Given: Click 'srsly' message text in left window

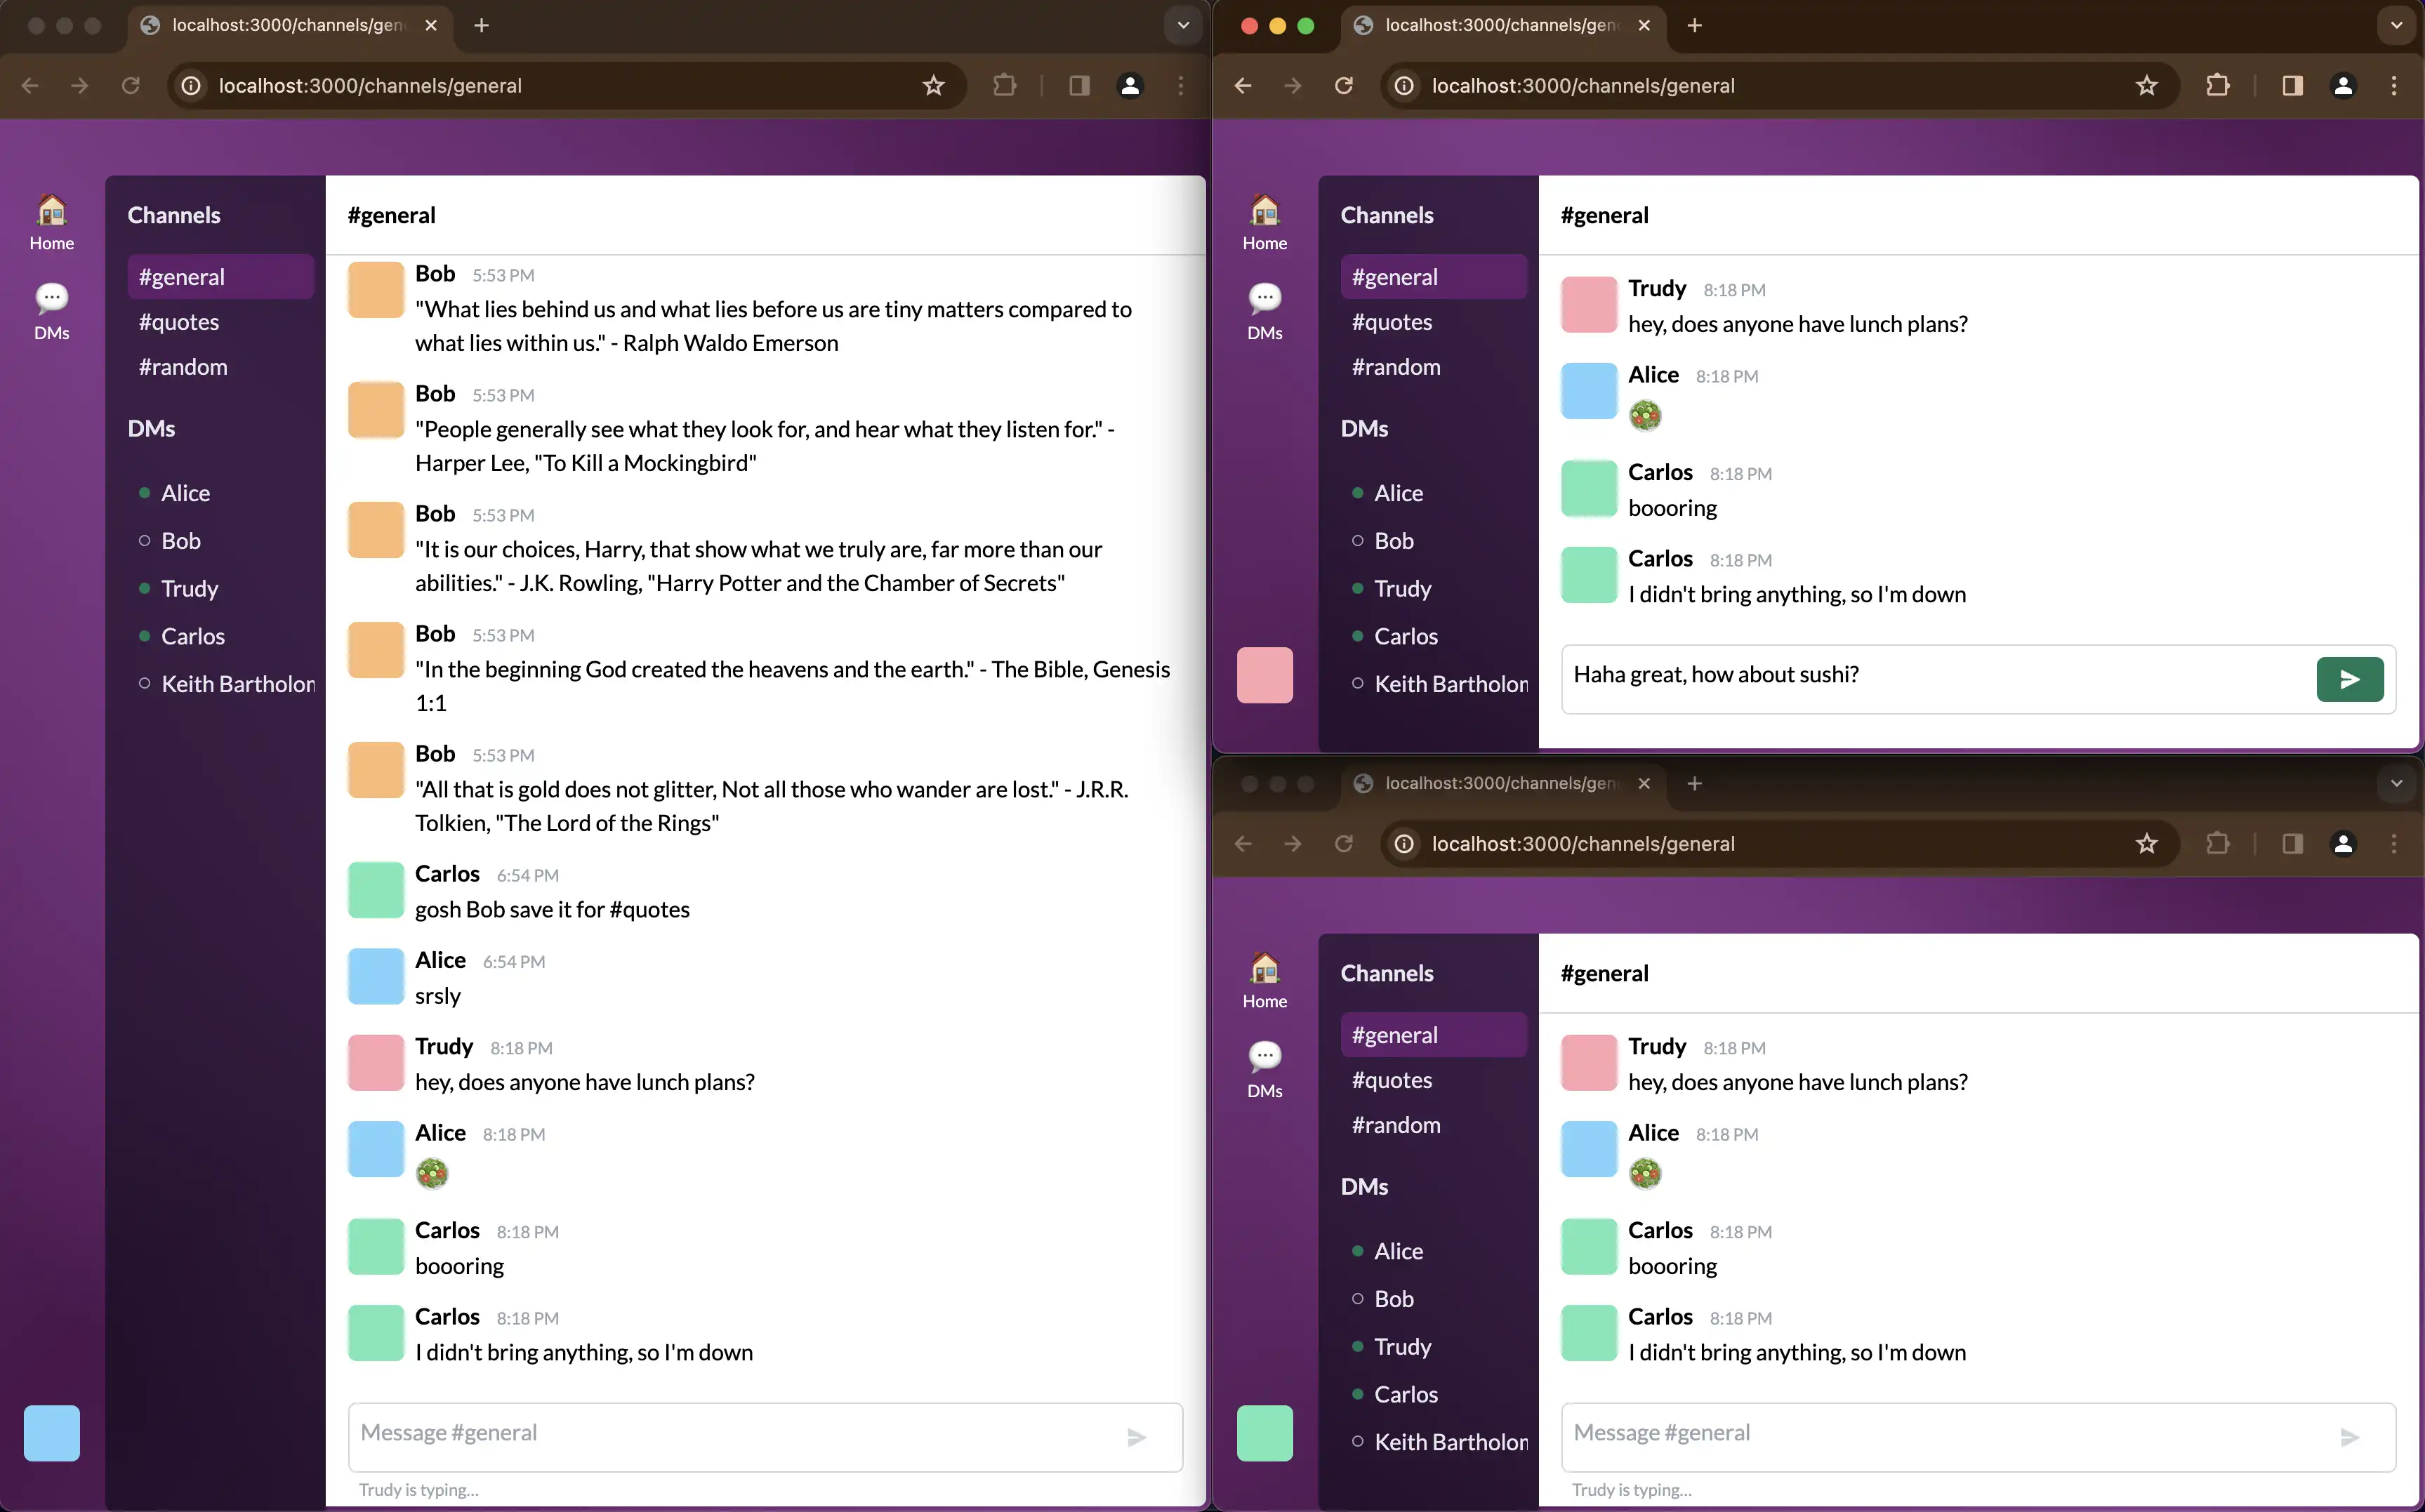Looking at the screenshot, I should (x=438, y=996).
